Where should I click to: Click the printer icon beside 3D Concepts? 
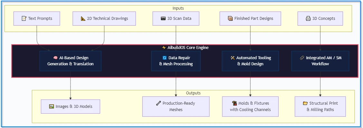[308, 18]
